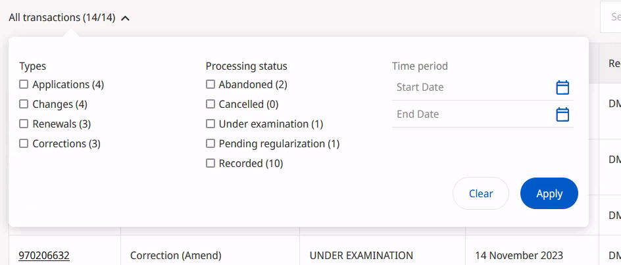Click the Start Date input field
The height and width of the screenshot is (265, 621).
(470, 87)
